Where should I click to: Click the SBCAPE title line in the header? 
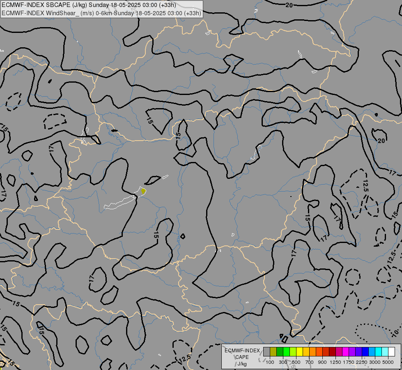(x=89, y=5)
